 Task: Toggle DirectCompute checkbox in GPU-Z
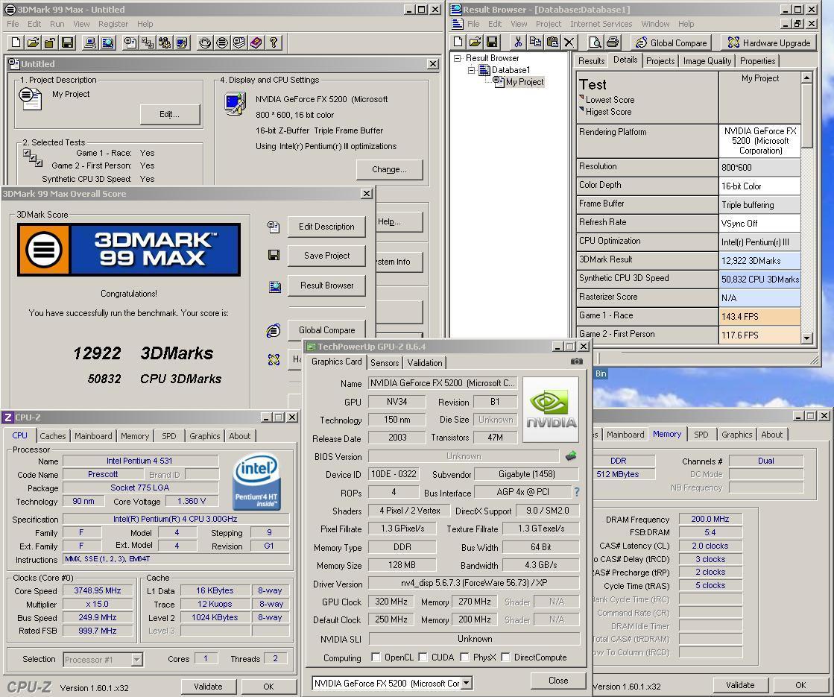(x=505, y=657)
